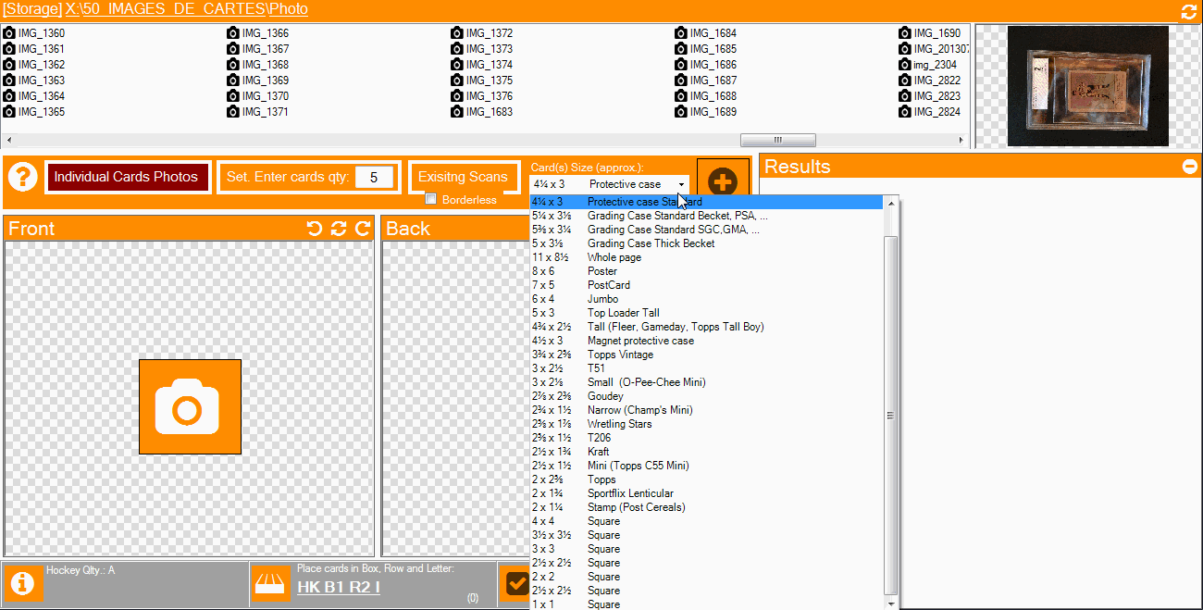Image resolution: width=1203 pixels, height=610 pixels.
Task: Click Individual Cards Photos button
Action: pos(126,177)
